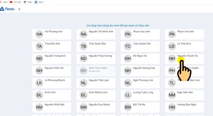Viewport: 213px width, 116px height.
Task: Click the TB avatar for Trần Quốc Bảo
Action: [84, 46]
